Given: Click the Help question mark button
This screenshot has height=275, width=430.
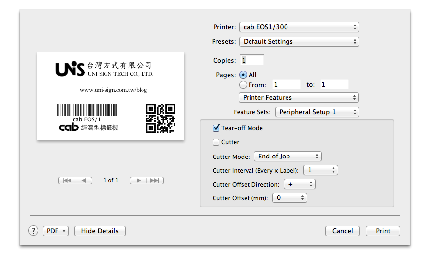Looking at the screenshot, I should [33, 231].
